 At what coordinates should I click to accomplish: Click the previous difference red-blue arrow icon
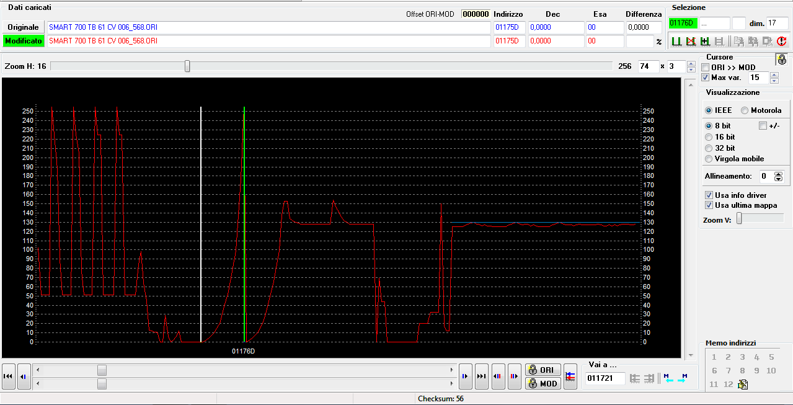coord(498,376)
